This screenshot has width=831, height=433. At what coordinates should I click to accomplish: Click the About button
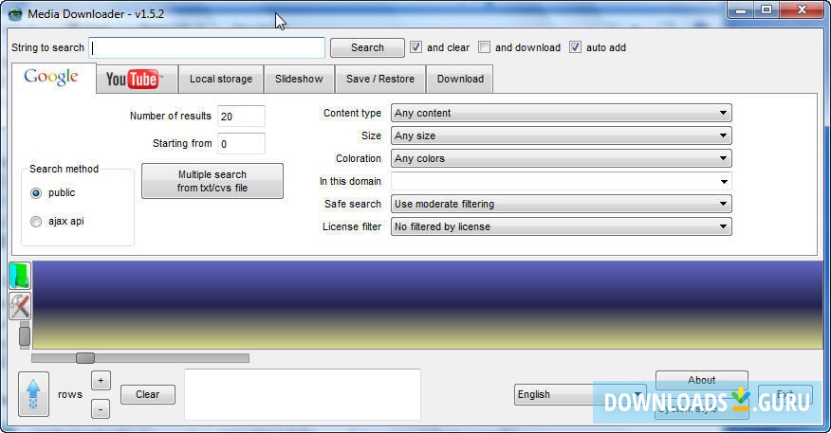pos(702,379)
